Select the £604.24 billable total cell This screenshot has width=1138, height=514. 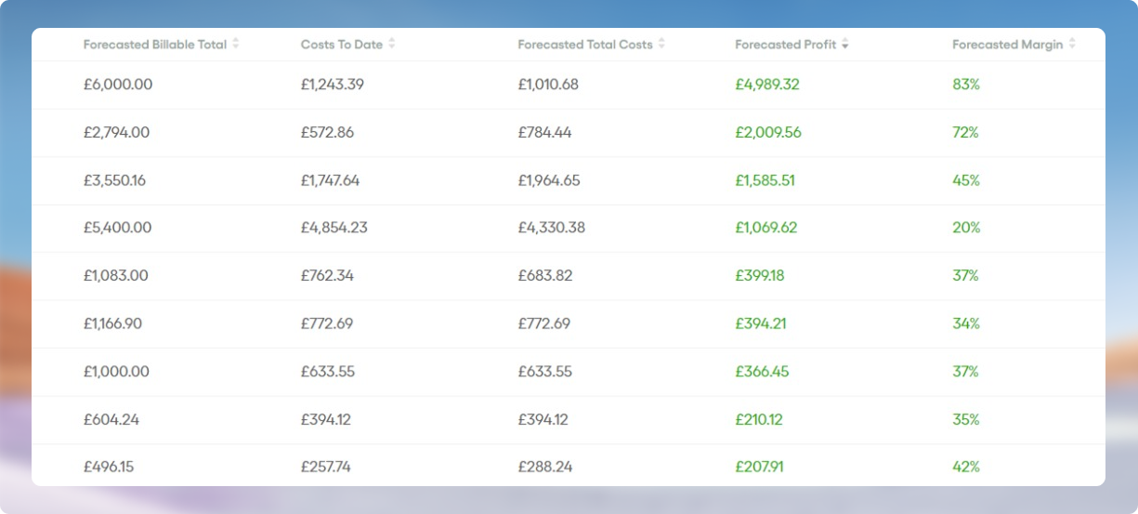pos(111,419)
